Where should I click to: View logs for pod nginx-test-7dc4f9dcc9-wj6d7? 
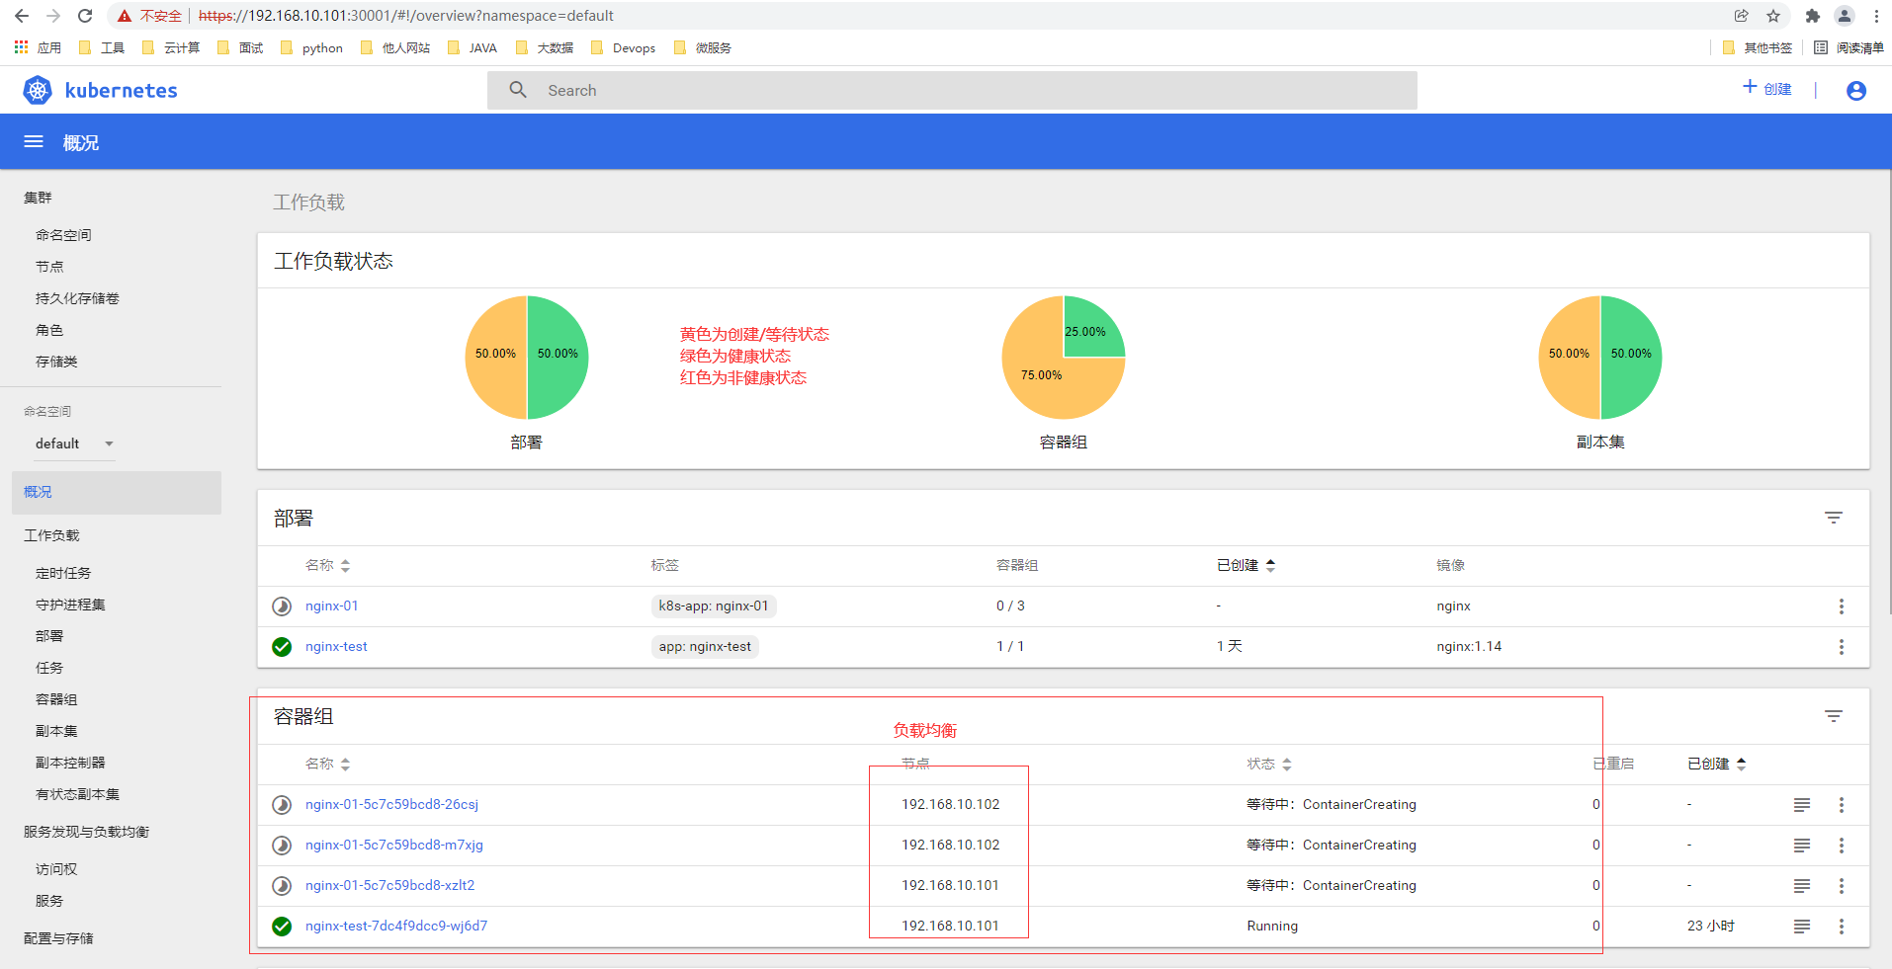(x=1802, y=927)
